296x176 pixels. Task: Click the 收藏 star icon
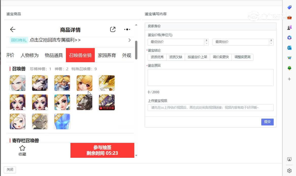tap(22, 148)
